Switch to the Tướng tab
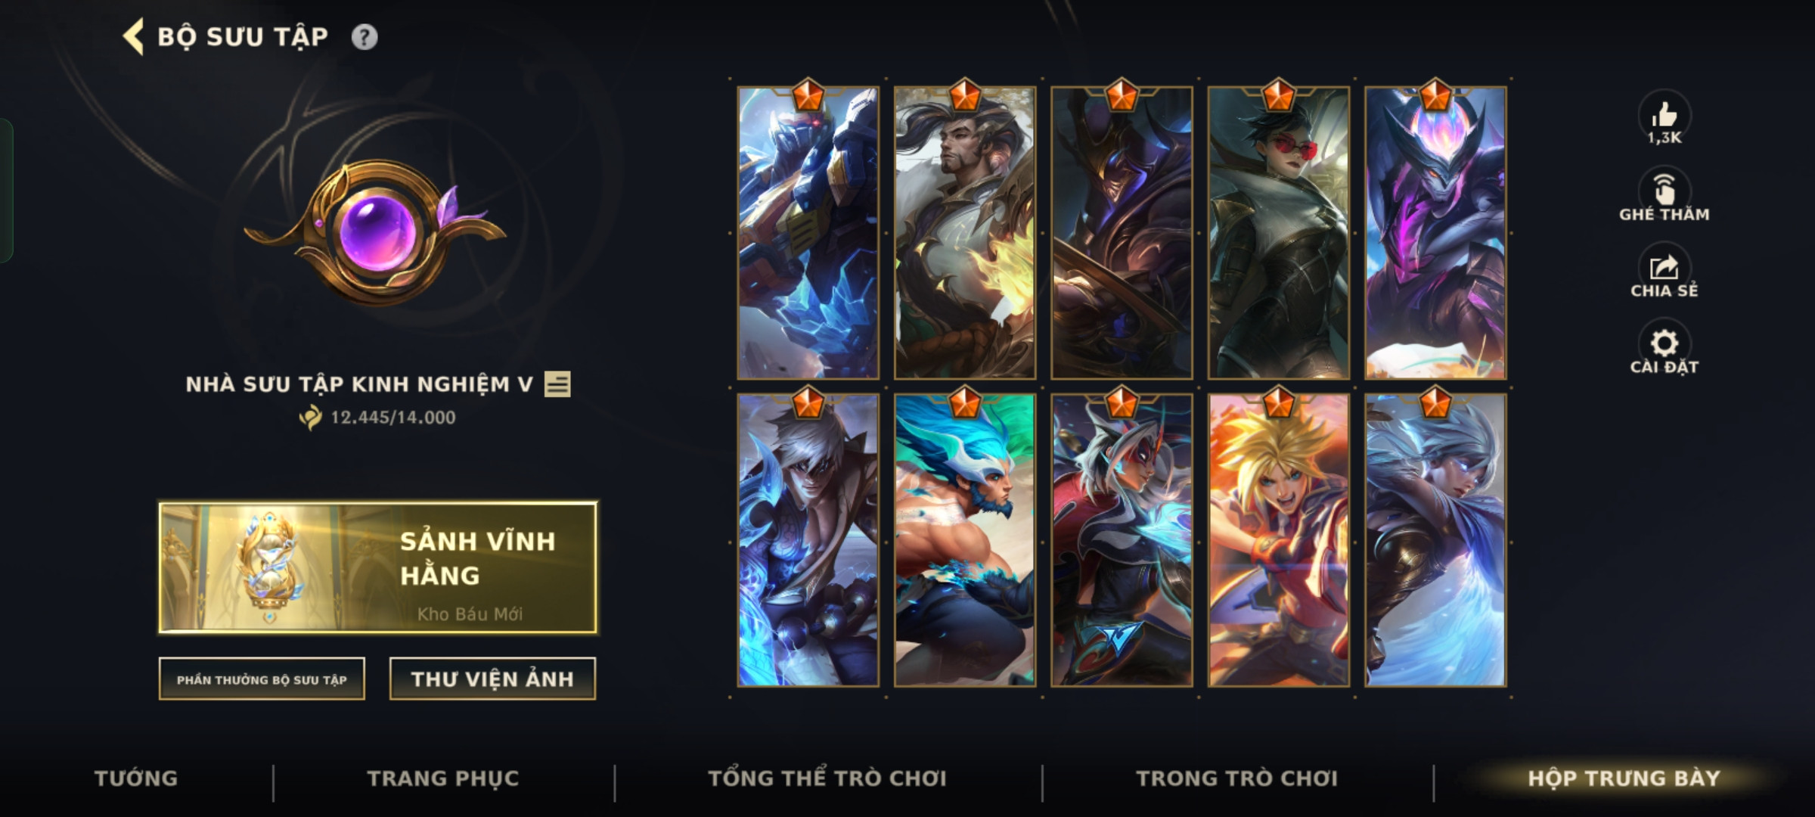1815x817 pixels. [136, 778]
